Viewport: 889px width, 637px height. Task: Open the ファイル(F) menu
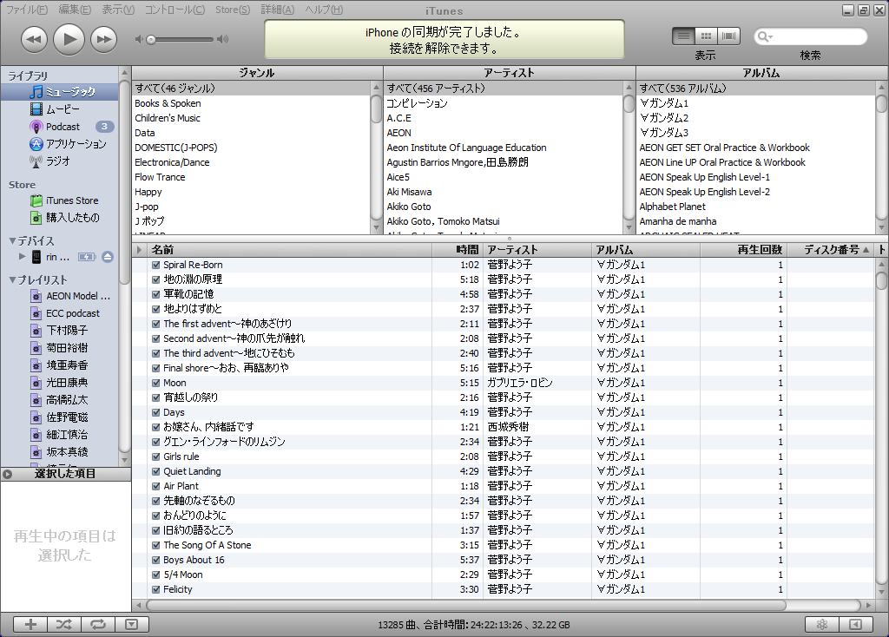tap(27, 10)
